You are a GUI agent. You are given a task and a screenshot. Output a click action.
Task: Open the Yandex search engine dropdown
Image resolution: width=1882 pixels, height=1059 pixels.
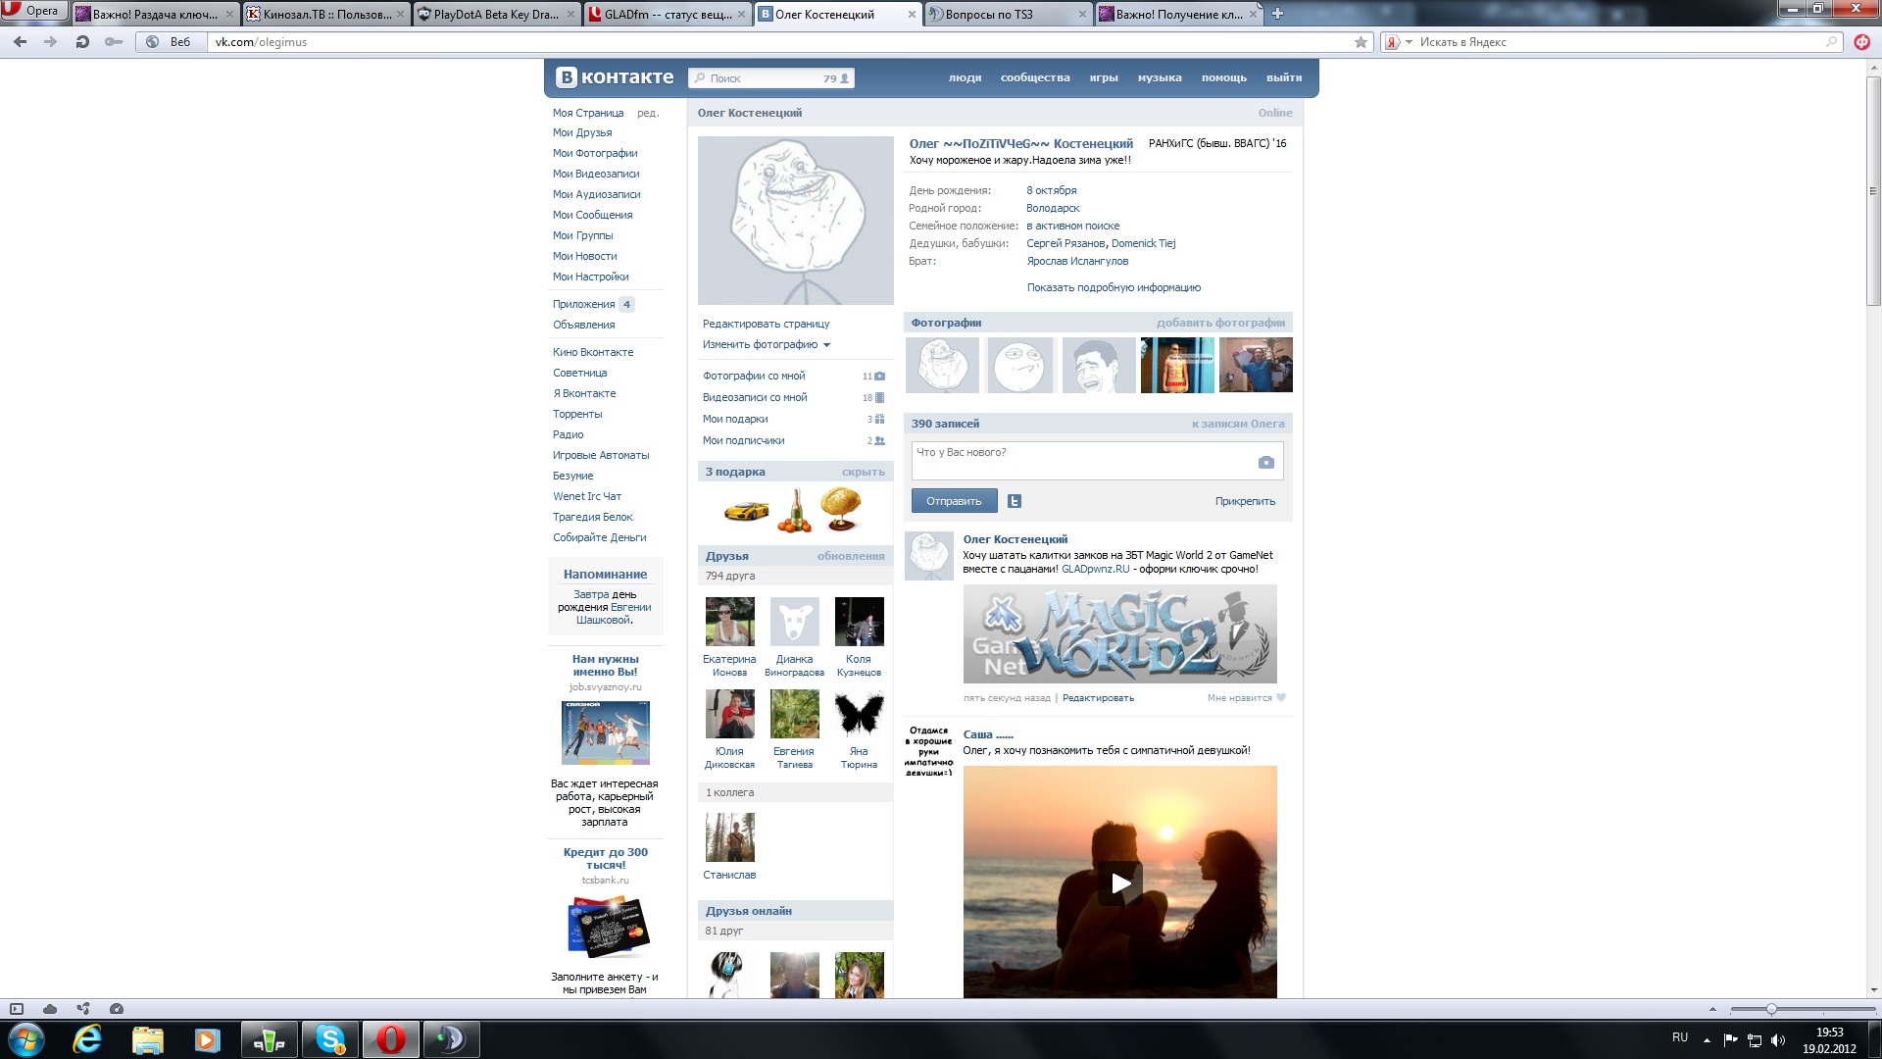tap(1409, 42)
